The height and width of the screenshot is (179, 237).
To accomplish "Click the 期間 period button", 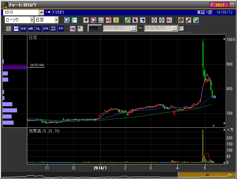I will 94,28.
